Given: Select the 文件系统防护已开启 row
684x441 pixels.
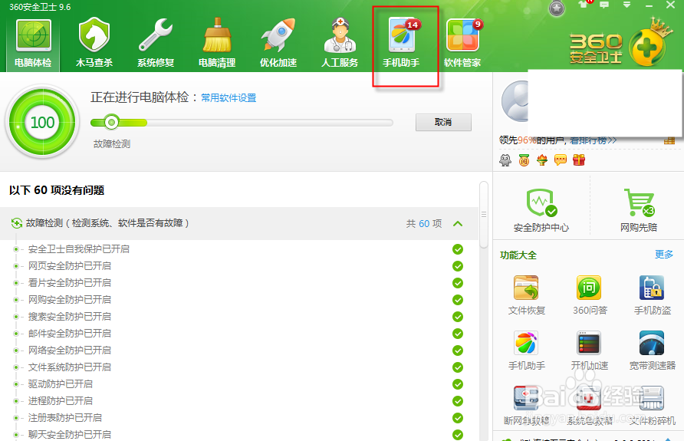Looking at the screenshot, I should coord(239,367).
